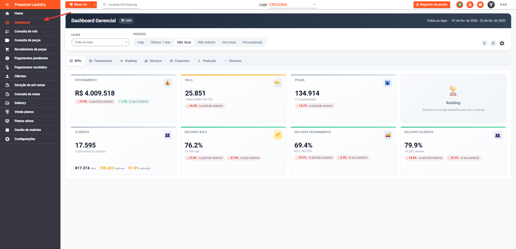Image resolution: width=516 pixels, height=249 pixels.
Task: Expand the 'Todas as lojas' dropdown
Action: 100,42
